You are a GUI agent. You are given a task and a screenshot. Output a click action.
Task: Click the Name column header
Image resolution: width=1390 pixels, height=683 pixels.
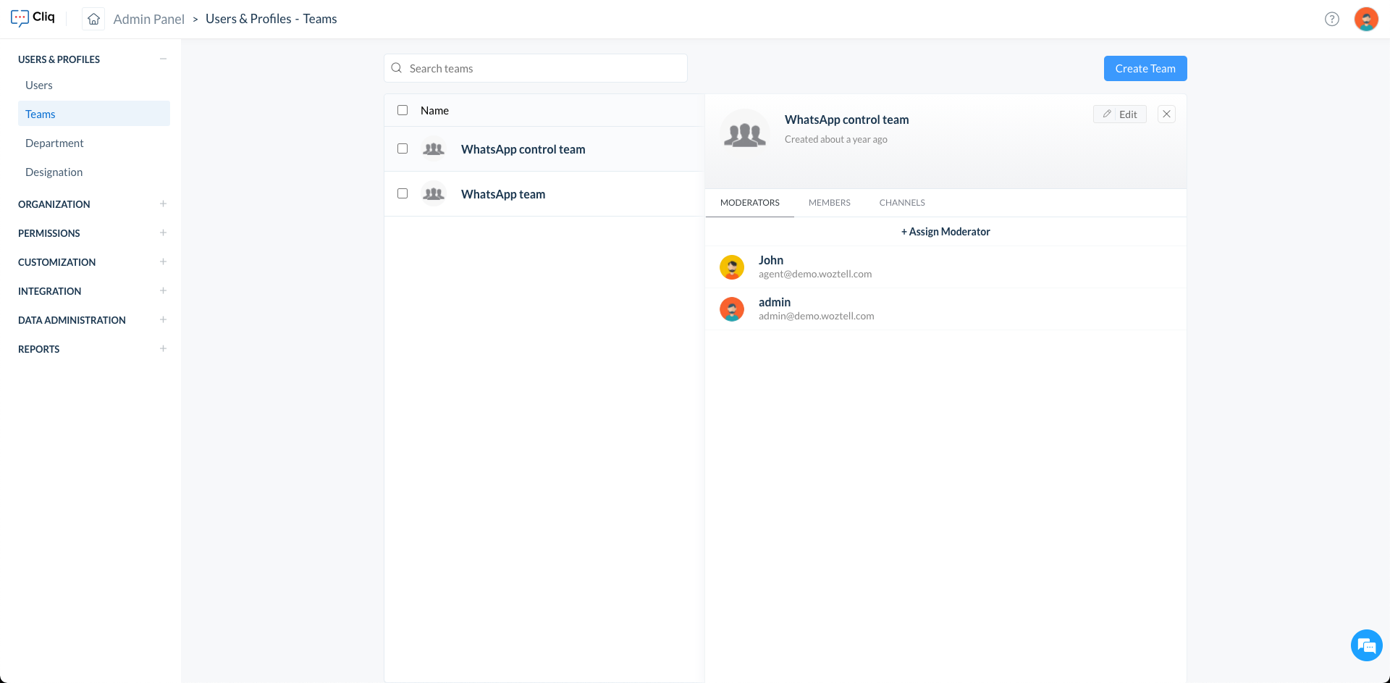pos(434,110)
